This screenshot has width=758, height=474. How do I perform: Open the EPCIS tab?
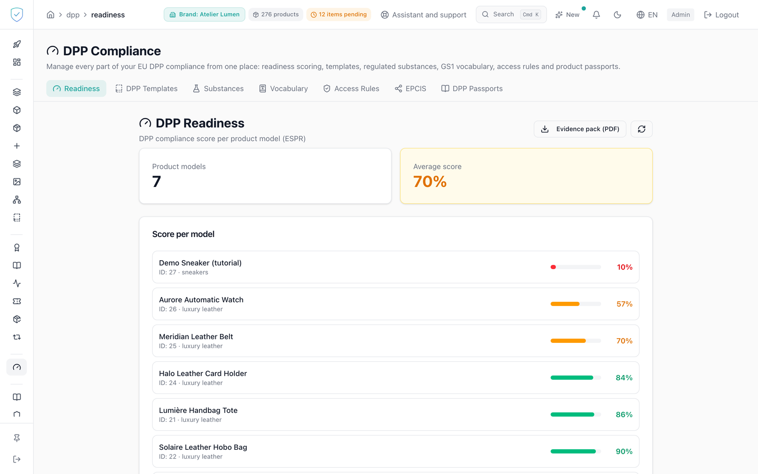pyautogui.click(x=411, y=88)
